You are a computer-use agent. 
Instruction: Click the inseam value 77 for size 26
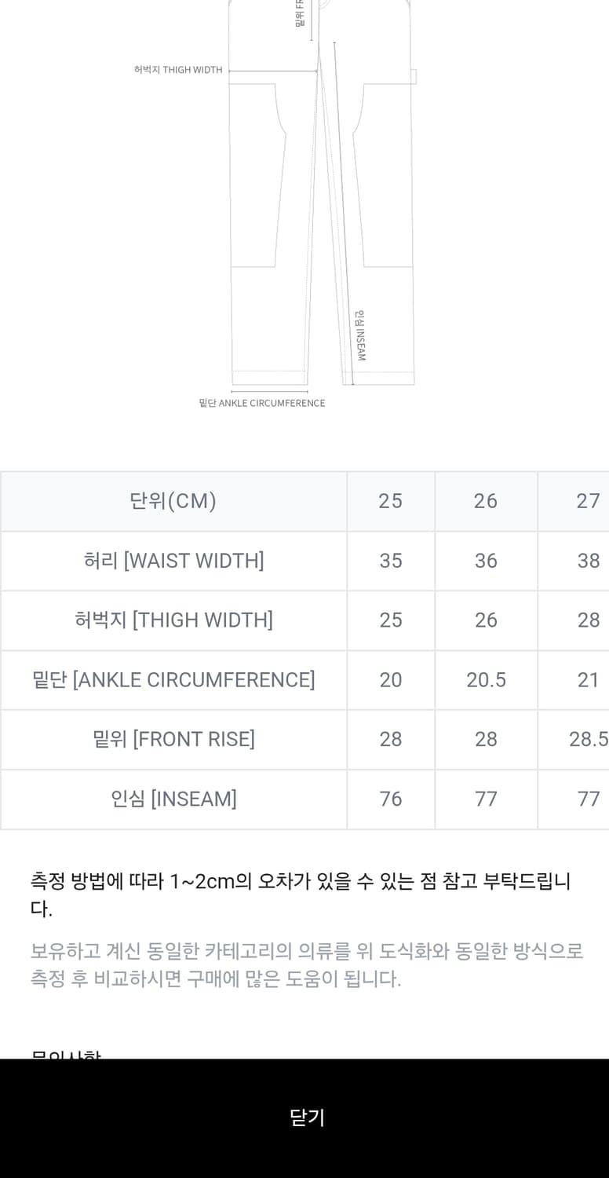[x=486, y=799]
